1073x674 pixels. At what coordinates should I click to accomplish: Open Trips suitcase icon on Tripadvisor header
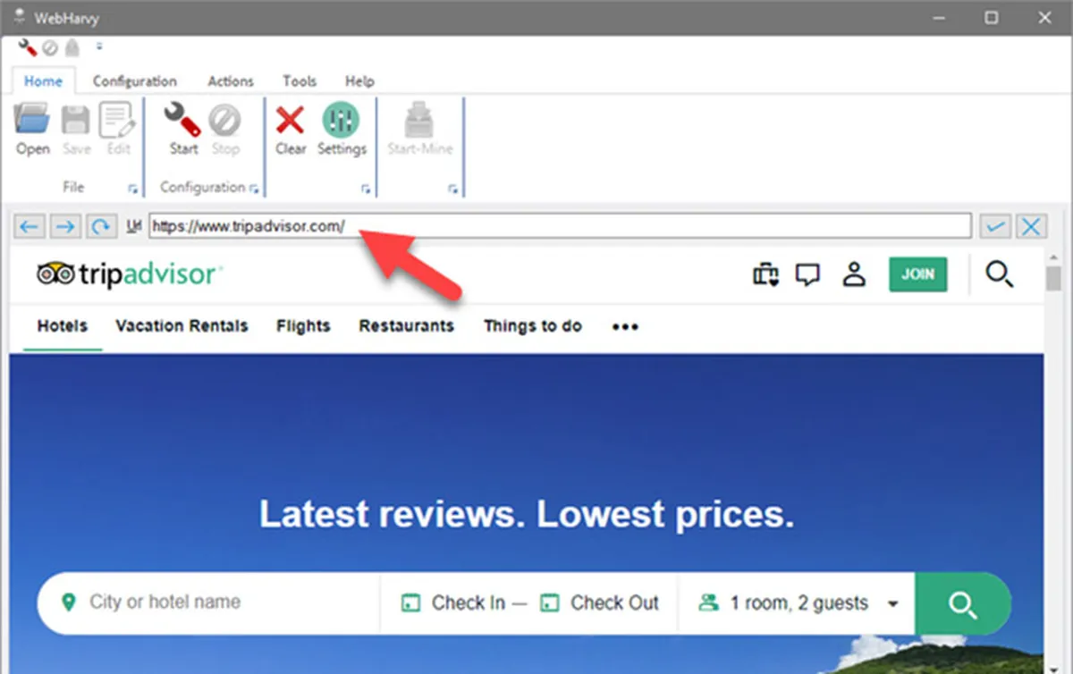click(x=765, y=274)
